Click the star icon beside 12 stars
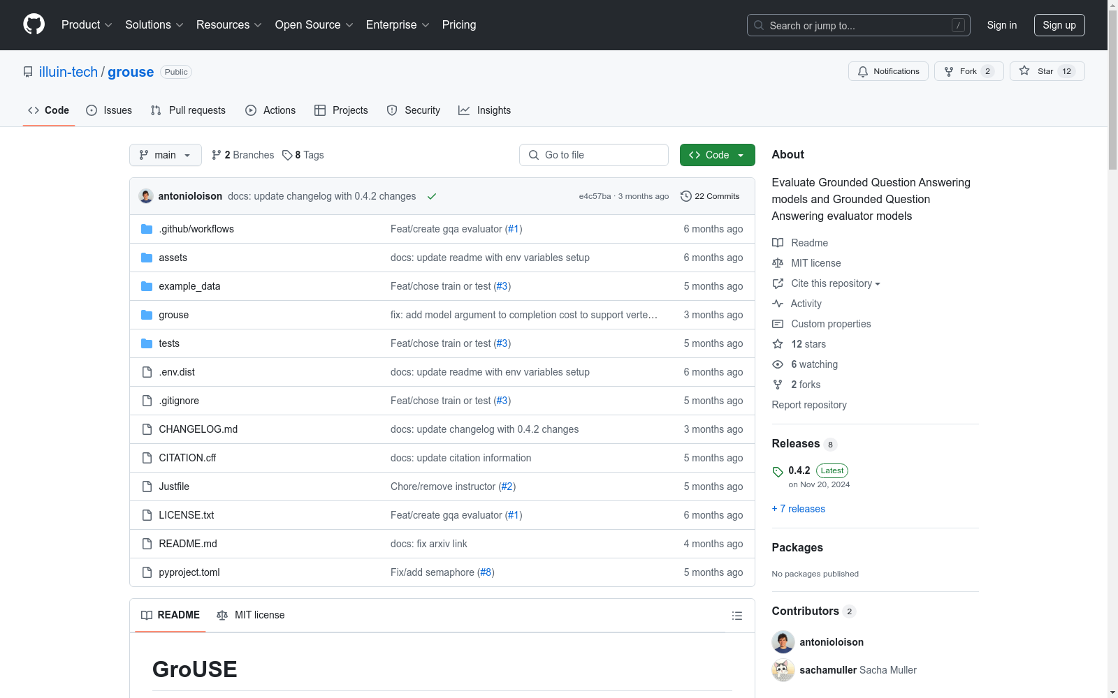 pyautogui.click(x=778, y=344)
